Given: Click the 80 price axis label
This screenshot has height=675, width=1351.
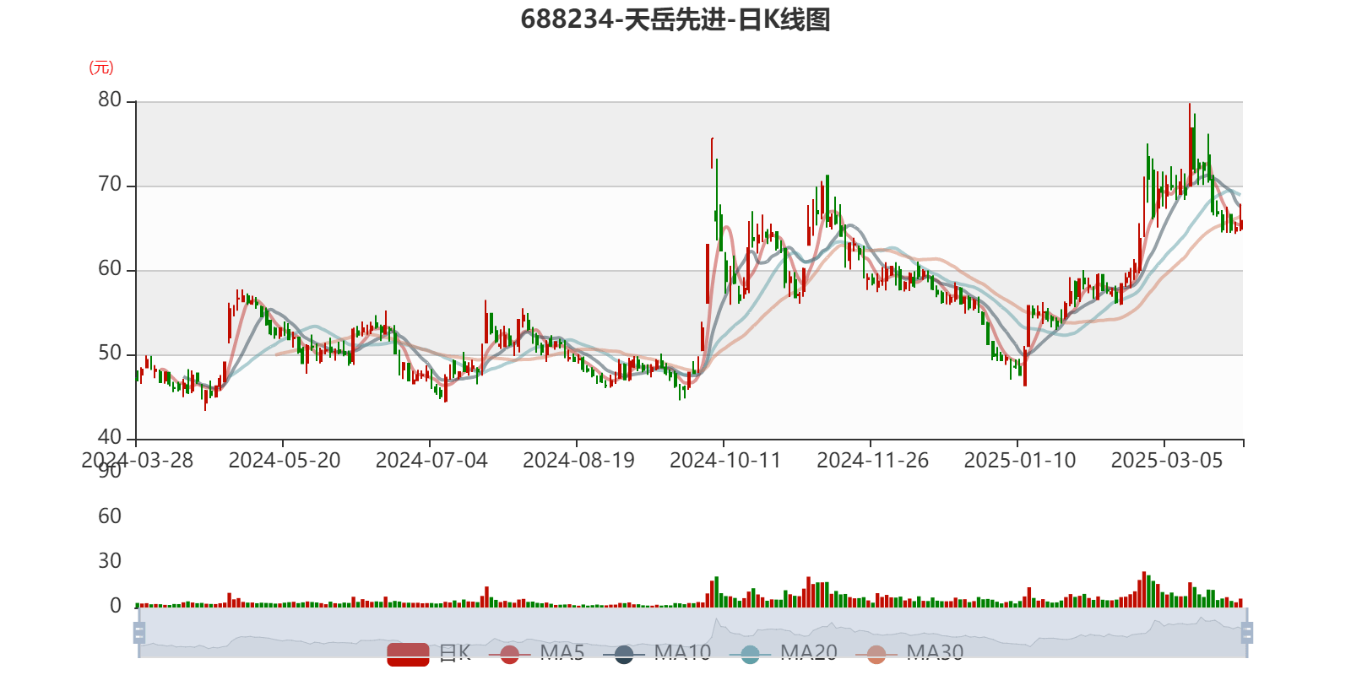Looking at the screenshot, I should point(110,100).
